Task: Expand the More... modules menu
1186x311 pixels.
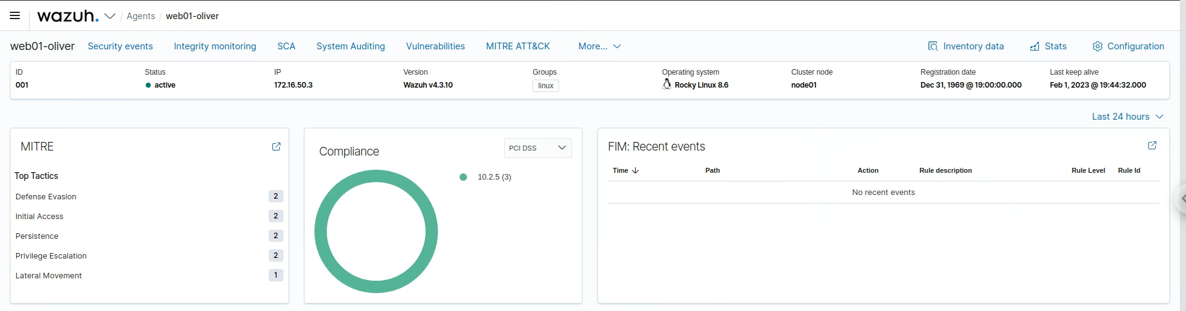Action: coord(600,46)
